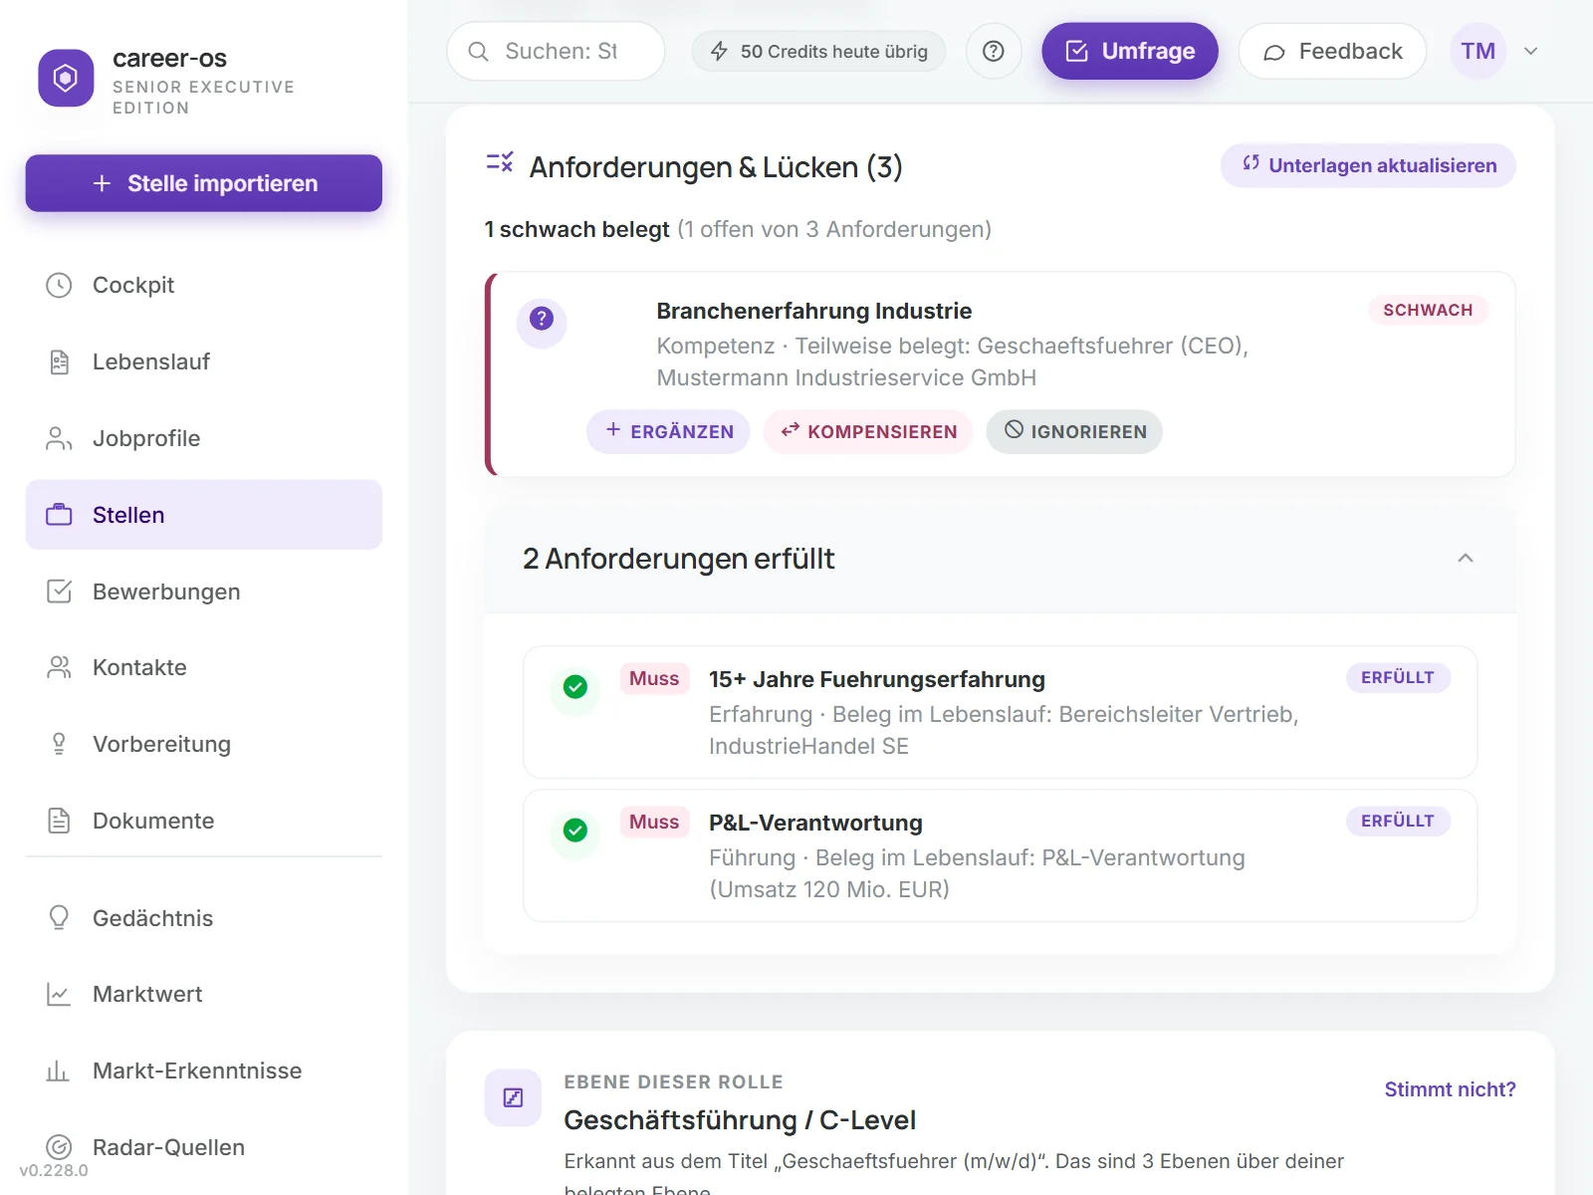Click the Bewerbungen checkbox icon
1593x1195 pixels.
click(x=59, y=592)
